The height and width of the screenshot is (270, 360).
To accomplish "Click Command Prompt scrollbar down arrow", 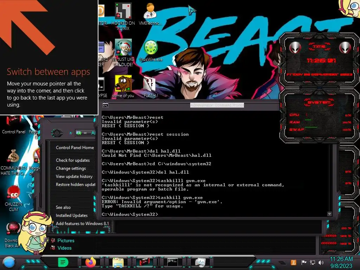I will pos(330,214).
